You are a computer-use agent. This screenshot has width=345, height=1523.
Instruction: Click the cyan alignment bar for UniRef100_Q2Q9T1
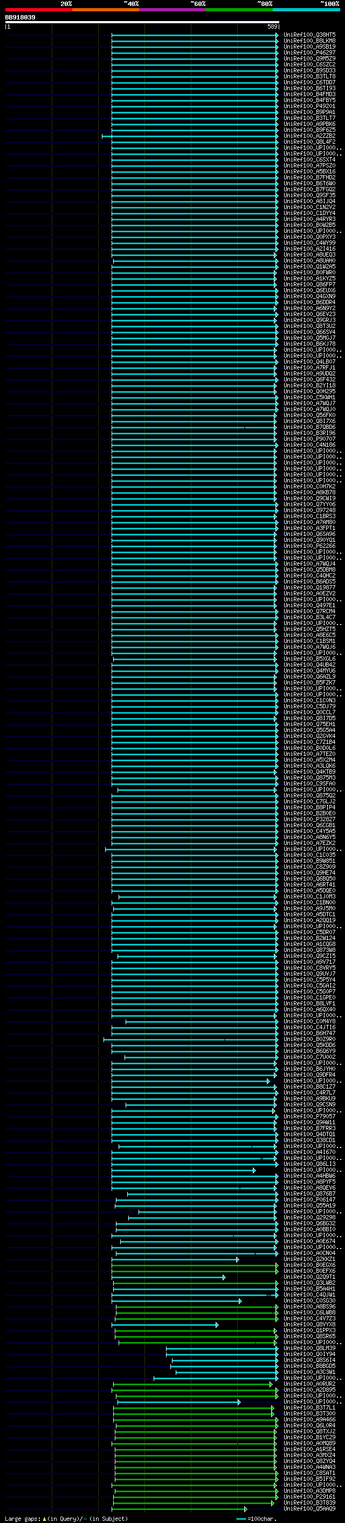point(169,1277)
